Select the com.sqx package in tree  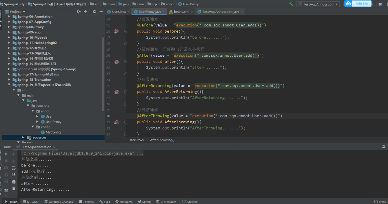point(40,106)
